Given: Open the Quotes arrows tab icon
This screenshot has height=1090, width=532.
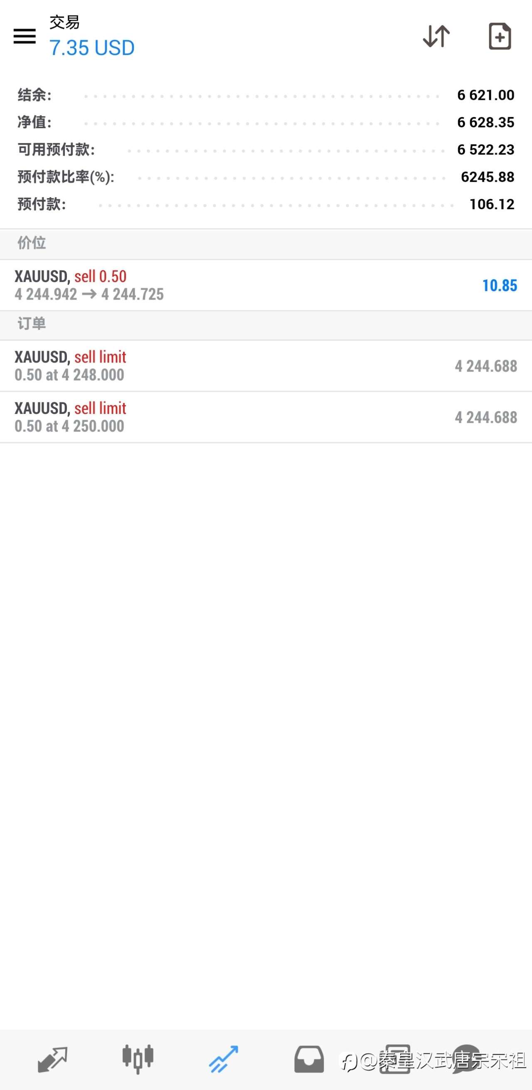Looking at the screenshot, I should tap(52, 1060).
